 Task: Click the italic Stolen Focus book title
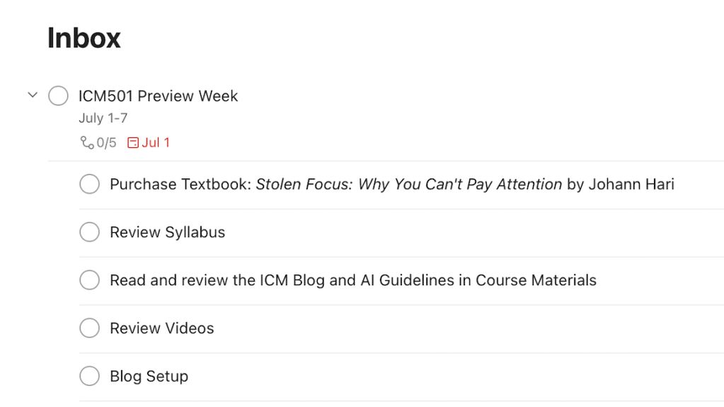409,185
